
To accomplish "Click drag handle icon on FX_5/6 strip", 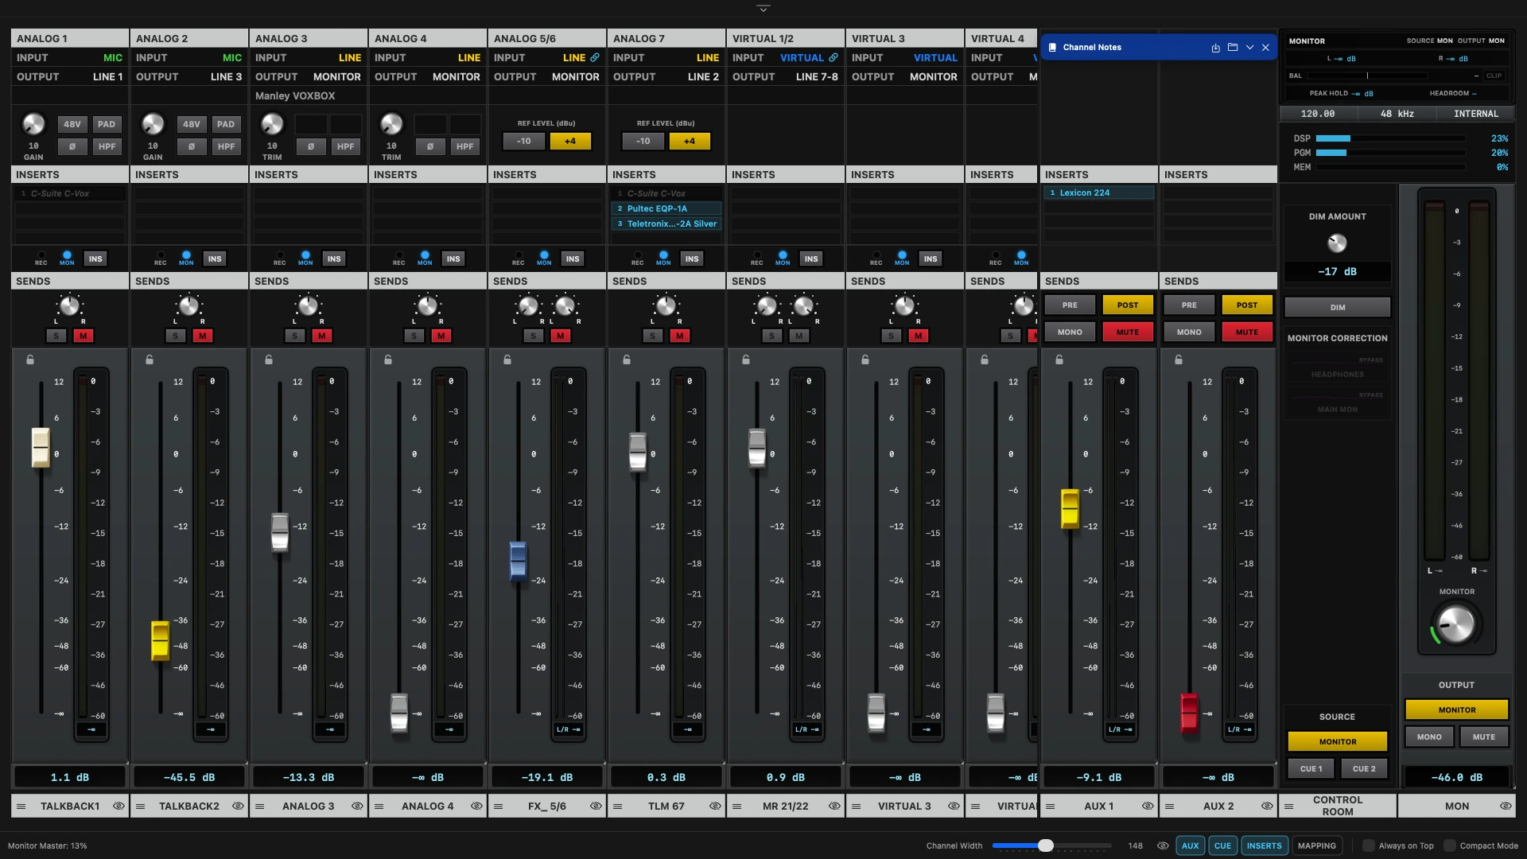I will [499, 807].
